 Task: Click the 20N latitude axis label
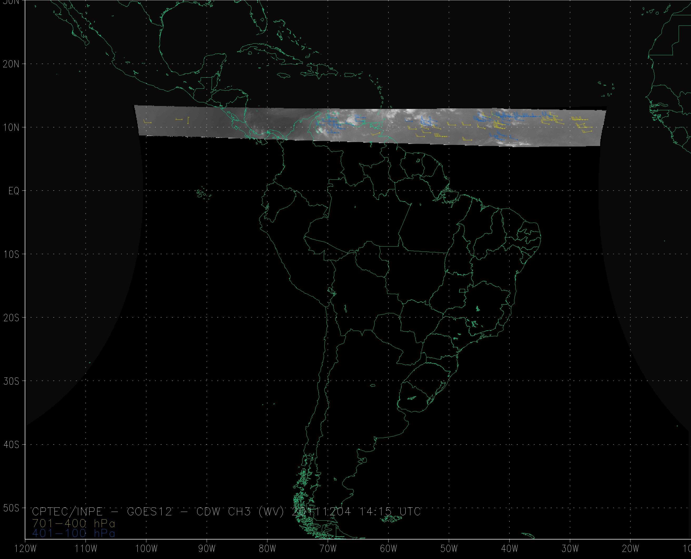11,64
